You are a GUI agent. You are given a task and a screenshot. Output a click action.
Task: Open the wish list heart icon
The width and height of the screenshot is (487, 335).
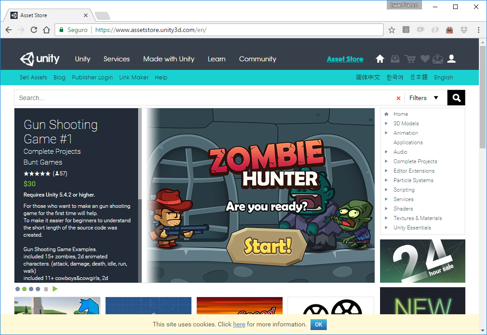tap(425, 59)
